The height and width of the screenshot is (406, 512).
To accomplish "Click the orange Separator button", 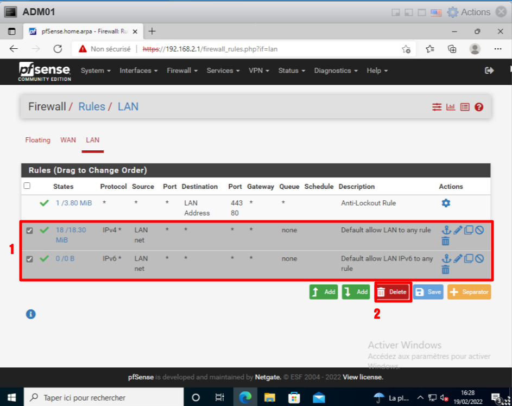I will pyautogui.click(x=469, y=292).
